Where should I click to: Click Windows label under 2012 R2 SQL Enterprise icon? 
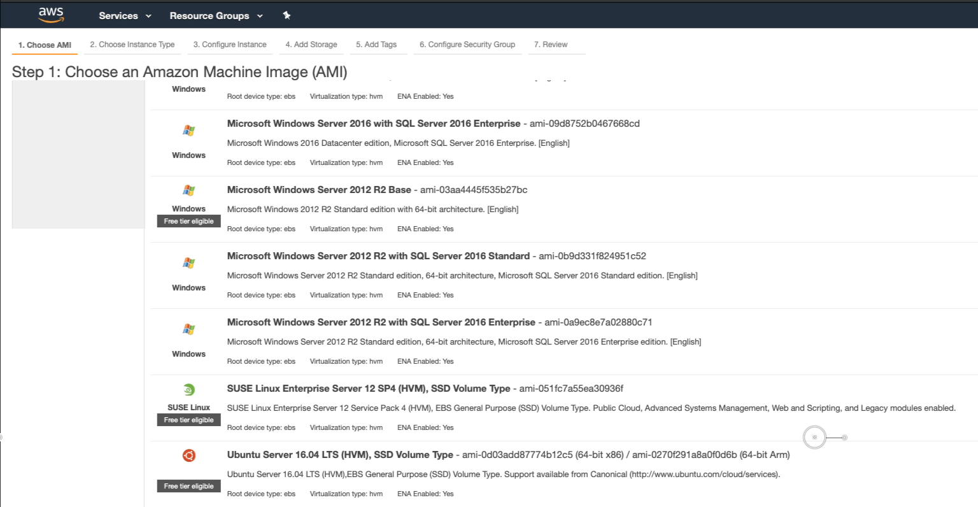click(x=188, y=354)
